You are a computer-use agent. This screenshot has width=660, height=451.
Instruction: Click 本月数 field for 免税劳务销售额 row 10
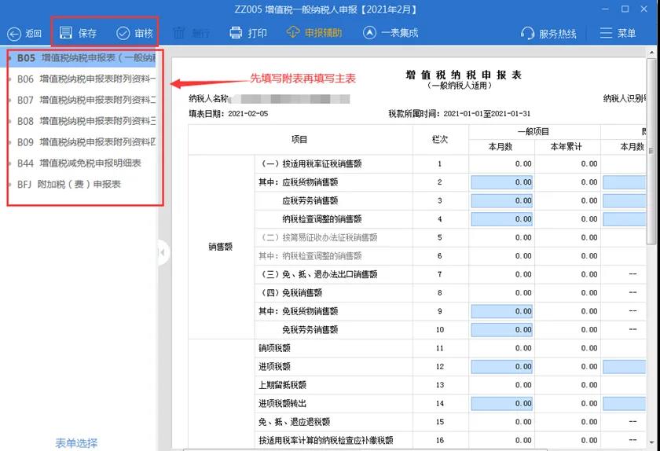502,330
